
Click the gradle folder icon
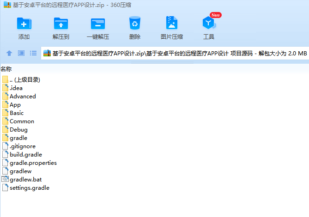(x=6, y=138)
